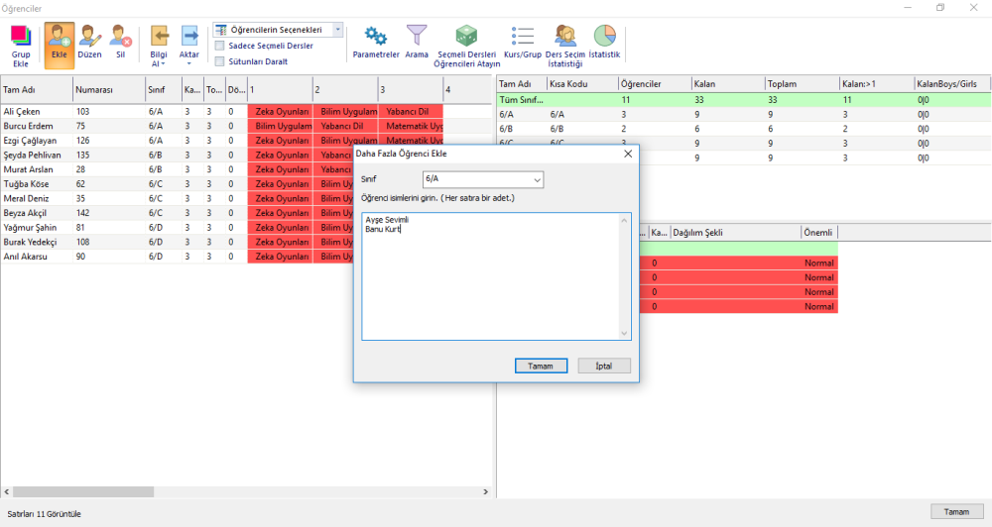Open the Kurs/Grup list icon

[523, 43]
